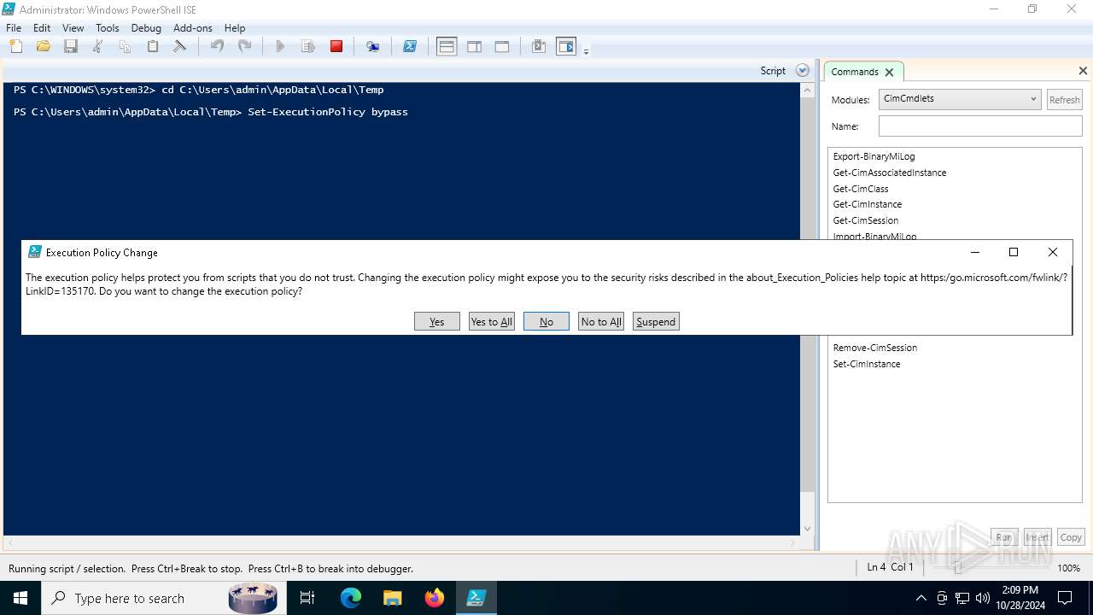
Task: Open the Help menu
Action: [x=235, y=27]
